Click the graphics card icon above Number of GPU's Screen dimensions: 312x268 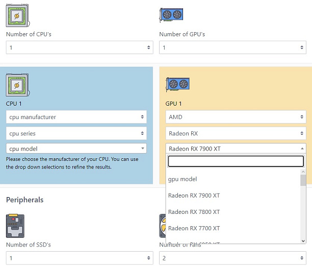(171, 15)
